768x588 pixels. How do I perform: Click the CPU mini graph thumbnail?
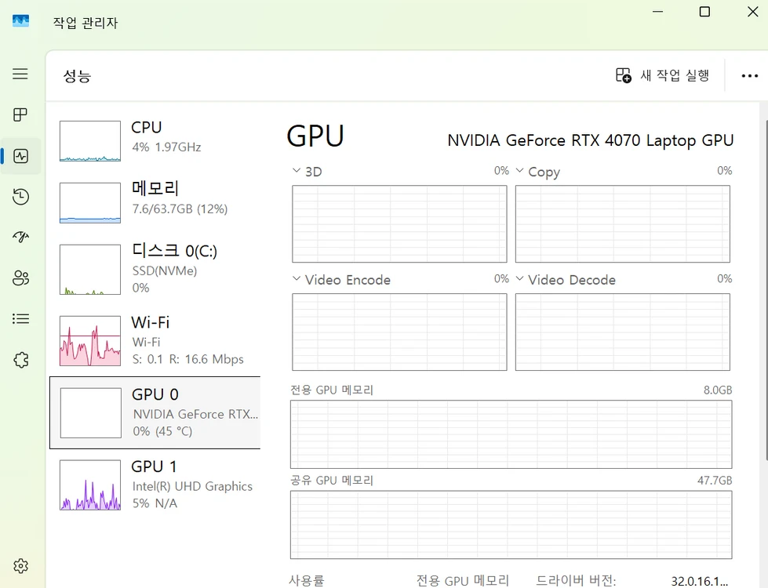[90, 141]
